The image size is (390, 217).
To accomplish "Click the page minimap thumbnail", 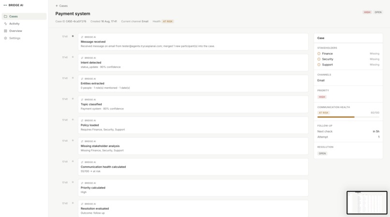I will point(367,203).
